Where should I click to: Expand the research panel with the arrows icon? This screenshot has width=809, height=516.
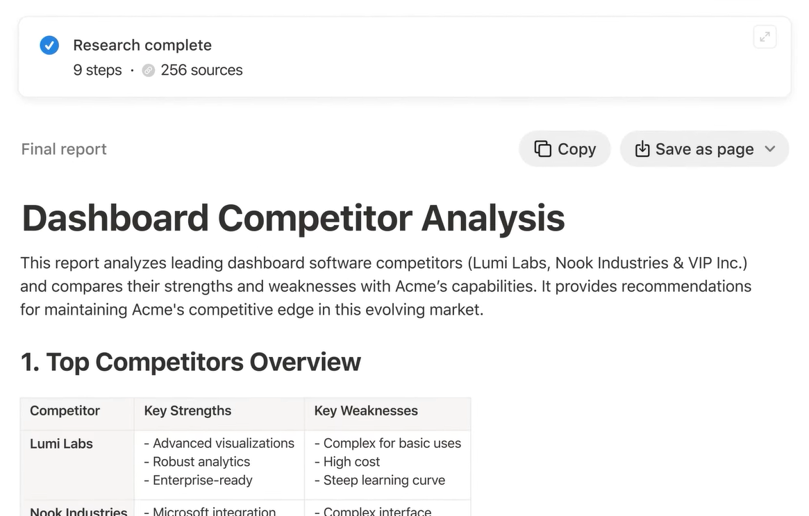(x=765, y=37)
